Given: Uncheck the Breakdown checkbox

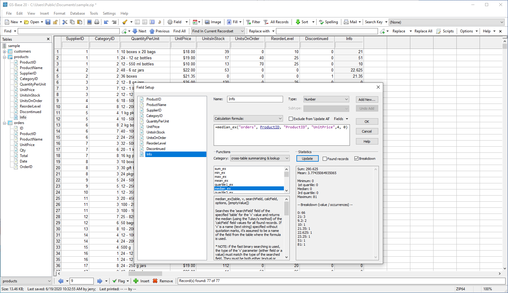Looking at the screenshot, I should 356,159.
